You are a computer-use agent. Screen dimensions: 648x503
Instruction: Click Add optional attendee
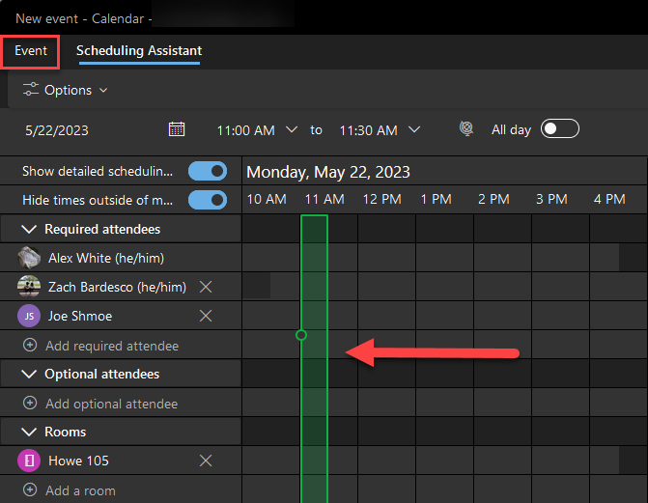[x=112, y=404]
